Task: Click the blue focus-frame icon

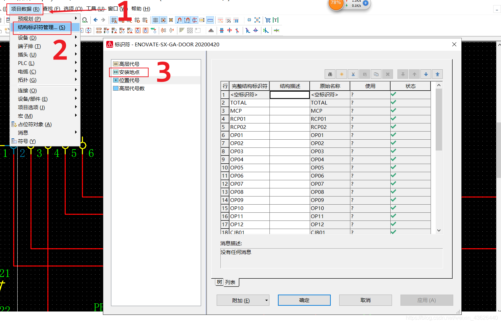Action: (x=257, y=20)
